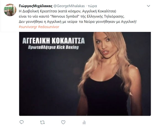Open the tweet's τώρα timestamp permalink
154x127 pixels.
[x=92, y=6]
